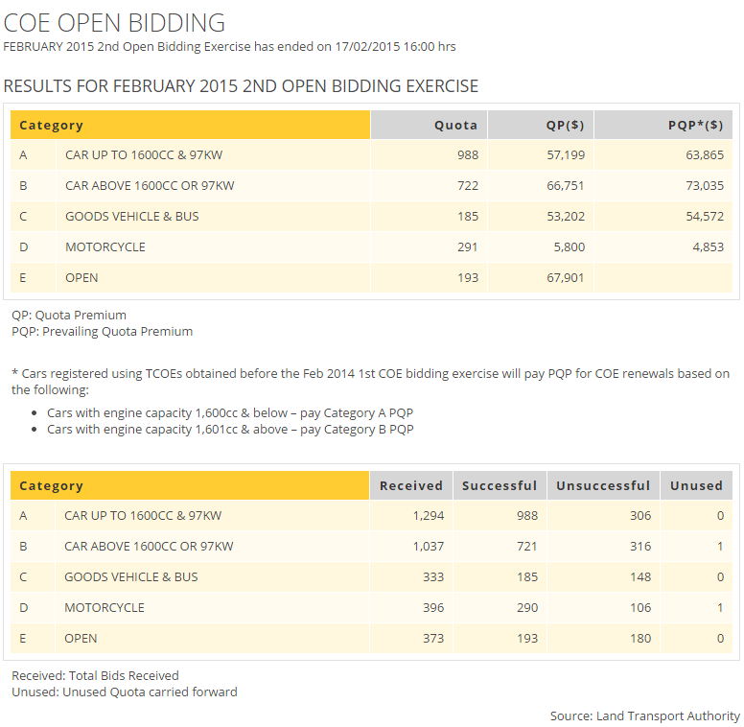Click unsuccessful bids value 306
Image resolution: width=744 pixels, height=727 pixels.
(x=640, y=516)
